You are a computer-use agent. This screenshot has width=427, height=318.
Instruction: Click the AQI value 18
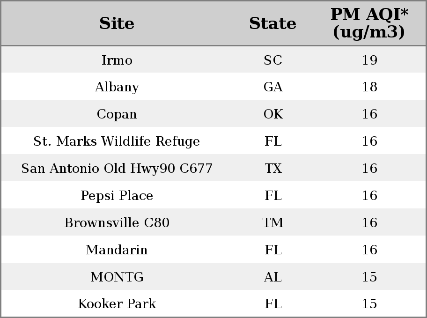point(369,87)
